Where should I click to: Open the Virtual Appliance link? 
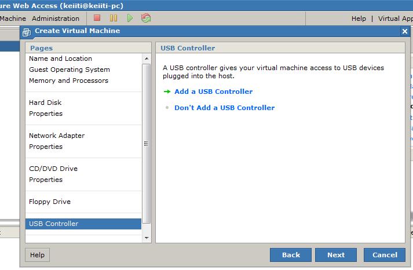(396, 19)
